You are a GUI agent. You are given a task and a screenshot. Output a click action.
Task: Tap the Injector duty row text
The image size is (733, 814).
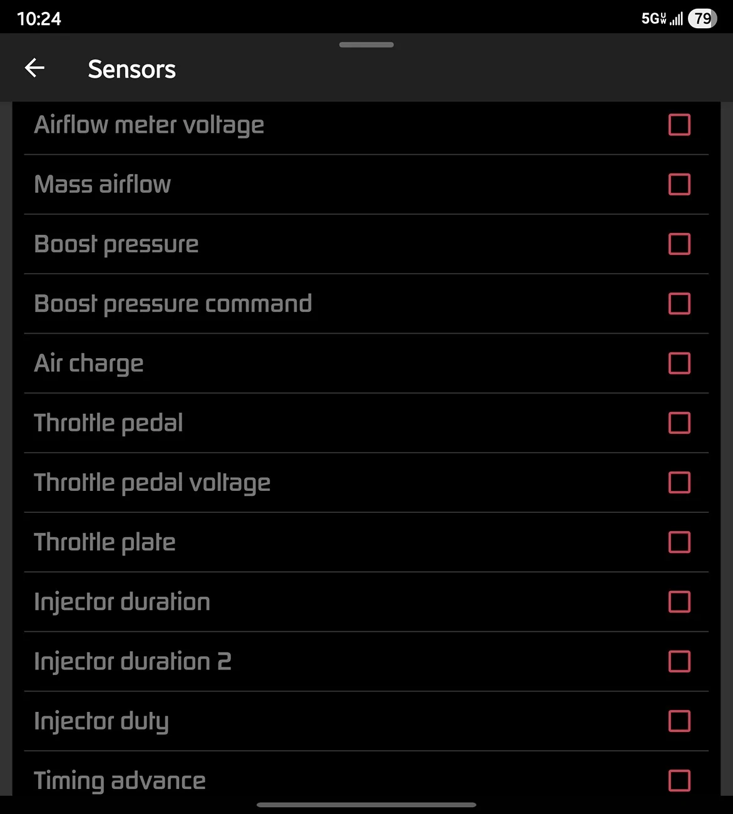(101, 721)
